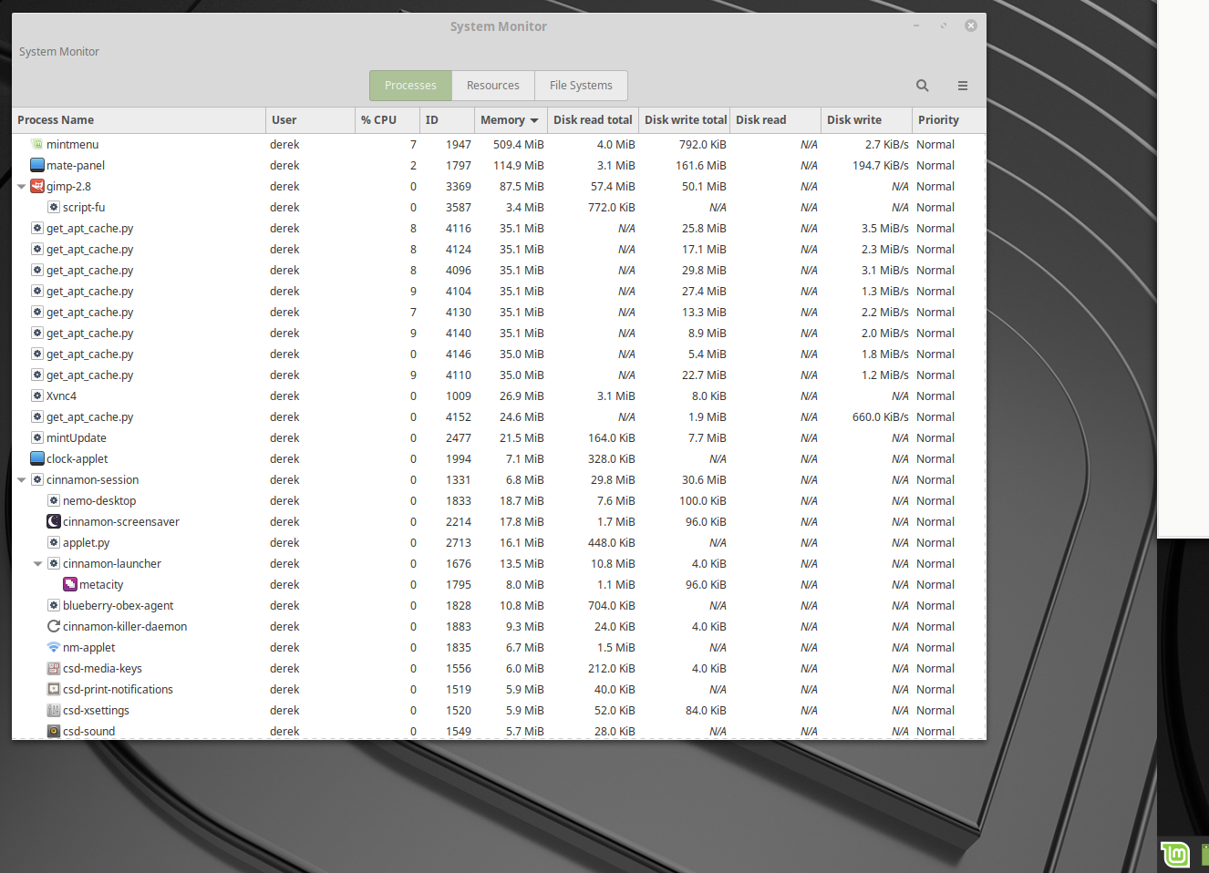Sort by Disk read column header
This screenshot has width=1209, height=873.
775,120
